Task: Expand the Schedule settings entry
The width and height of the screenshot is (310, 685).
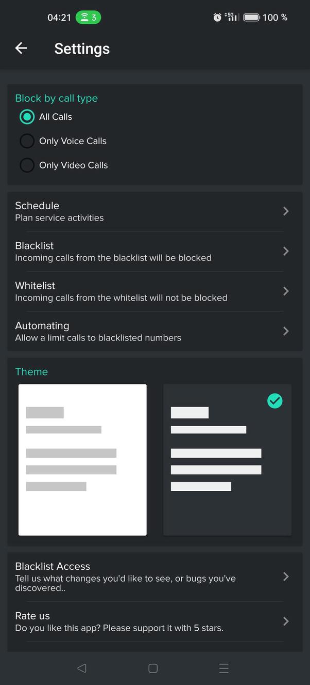Action: pos(286,211)
